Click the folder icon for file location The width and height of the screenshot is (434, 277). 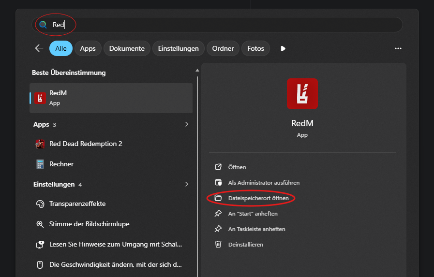click(218, 198)
